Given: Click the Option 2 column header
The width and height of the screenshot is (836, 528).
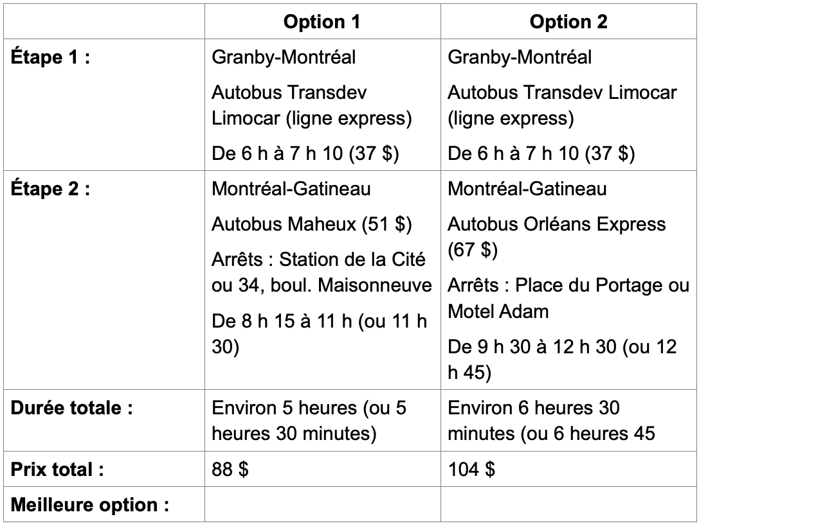Looking at the screenshot, I should (568, 22).
